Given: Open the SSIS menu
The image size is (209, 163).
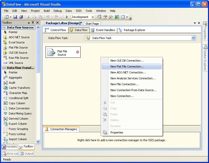Looking at the screenshot, I should click(79, 11).
